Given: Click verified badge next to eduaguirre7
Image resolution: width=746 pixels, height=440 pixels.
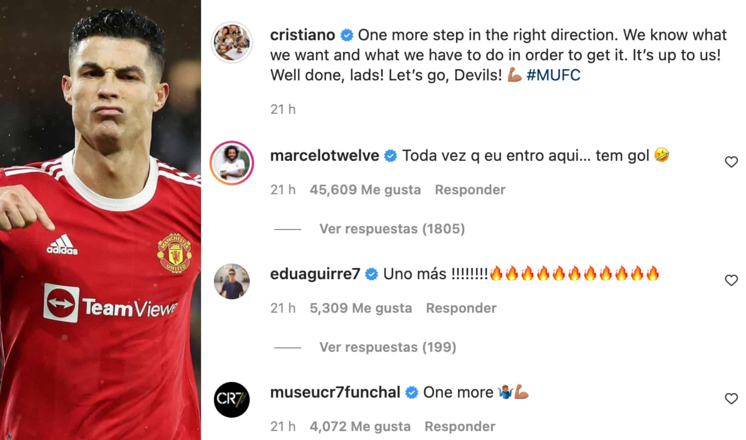Looking at the screenshot, I should (x=372, y=275).
